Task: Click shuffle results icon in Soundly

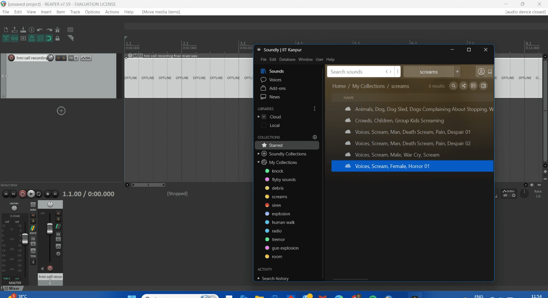Action: [x=463, y=86]
